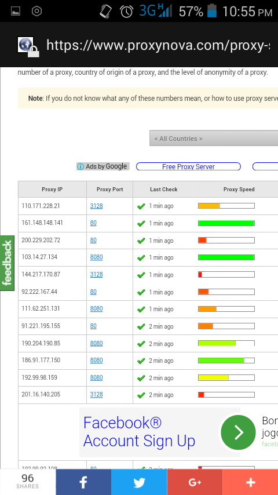
Task: Select IP address 200.229.202.72
Action: [41, 240]
